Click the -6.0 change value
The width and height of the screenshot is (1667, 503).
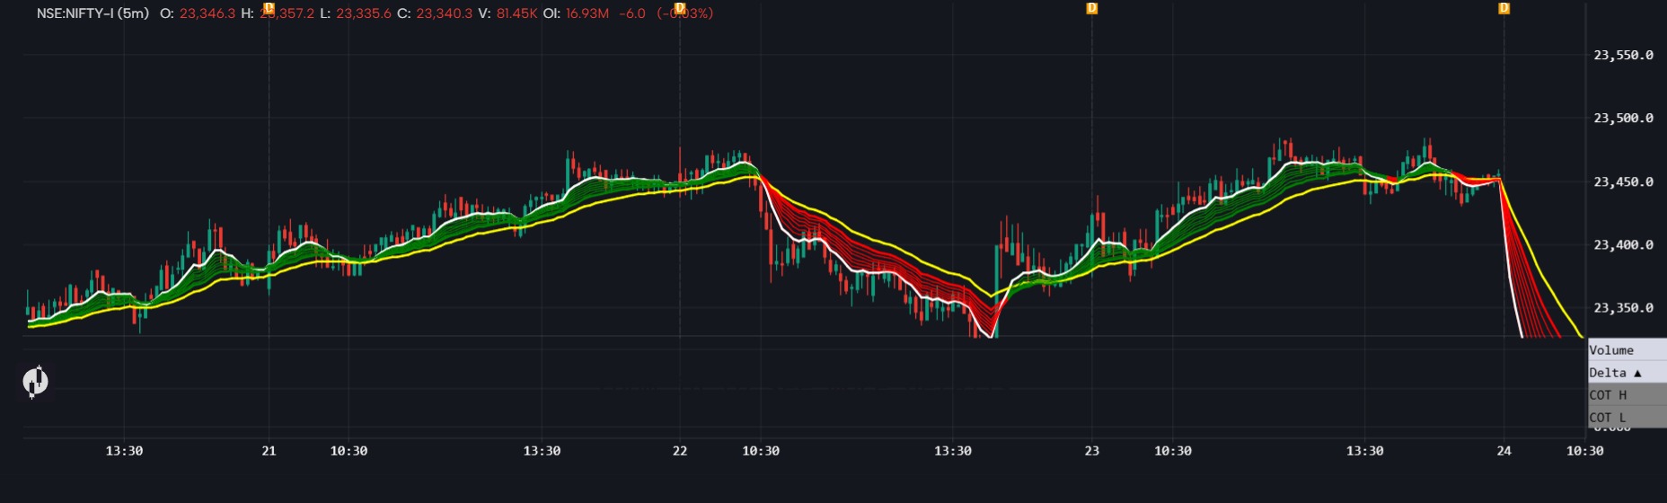[x=632, y=13]
